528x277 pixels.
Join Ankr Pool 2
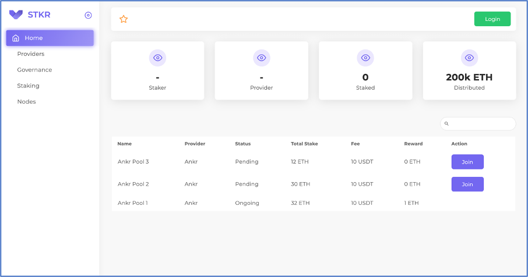(467, 184)
